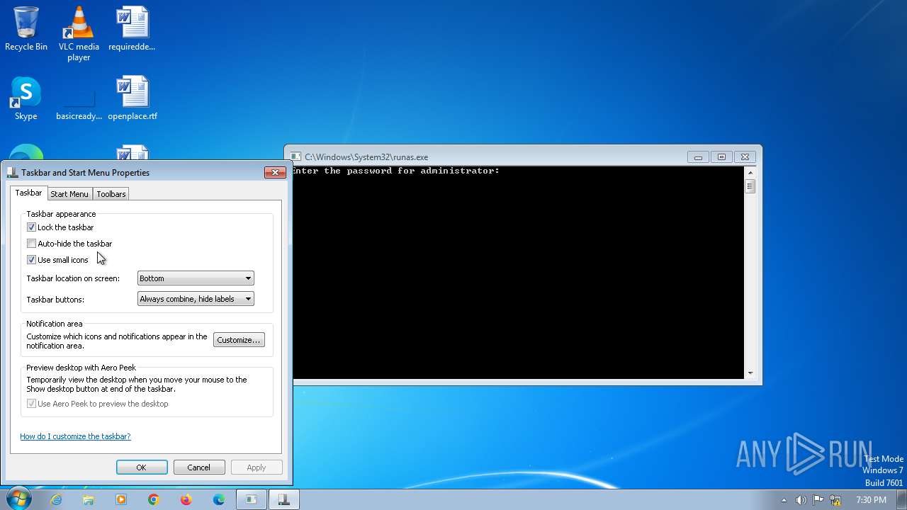Click Taskbar Properties dialog title icon
907x510 pixels.
13,172
